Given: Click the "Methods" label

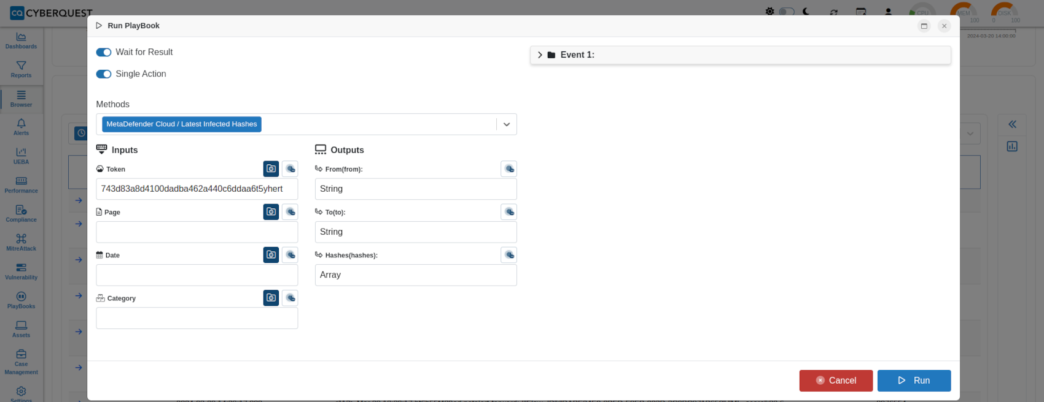Looking at the screenshot, I should click(x=113, y=104).
